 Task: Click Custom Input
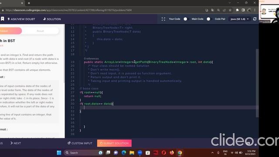click(80, 143)
